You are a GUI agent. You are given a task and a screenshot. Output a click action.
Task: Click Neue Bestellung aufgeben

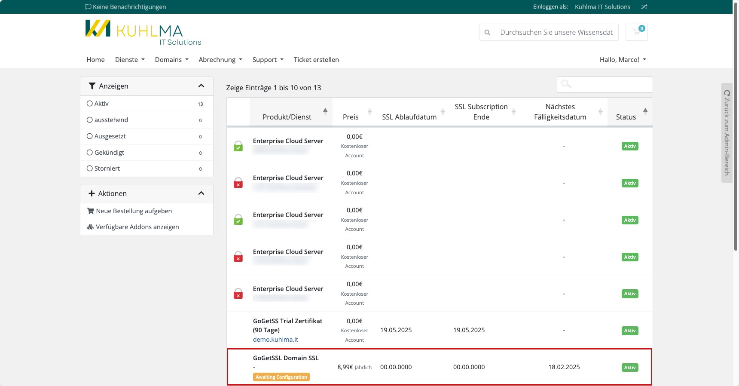147,211
